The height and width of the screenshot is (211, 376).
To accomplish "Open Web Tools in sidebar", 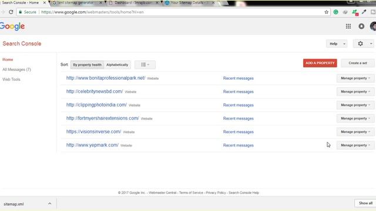I will [11, 80].
